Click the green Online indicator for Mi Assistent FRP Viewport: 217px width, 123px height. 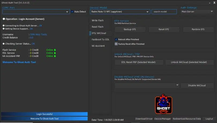pos(51,56)
